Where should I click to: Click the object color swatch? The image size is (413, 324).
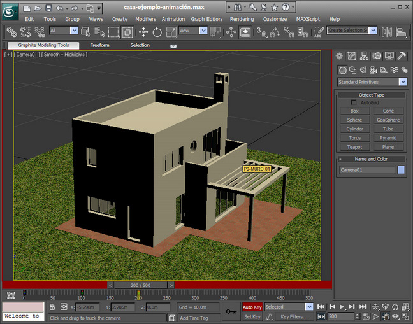click(402, 170)
